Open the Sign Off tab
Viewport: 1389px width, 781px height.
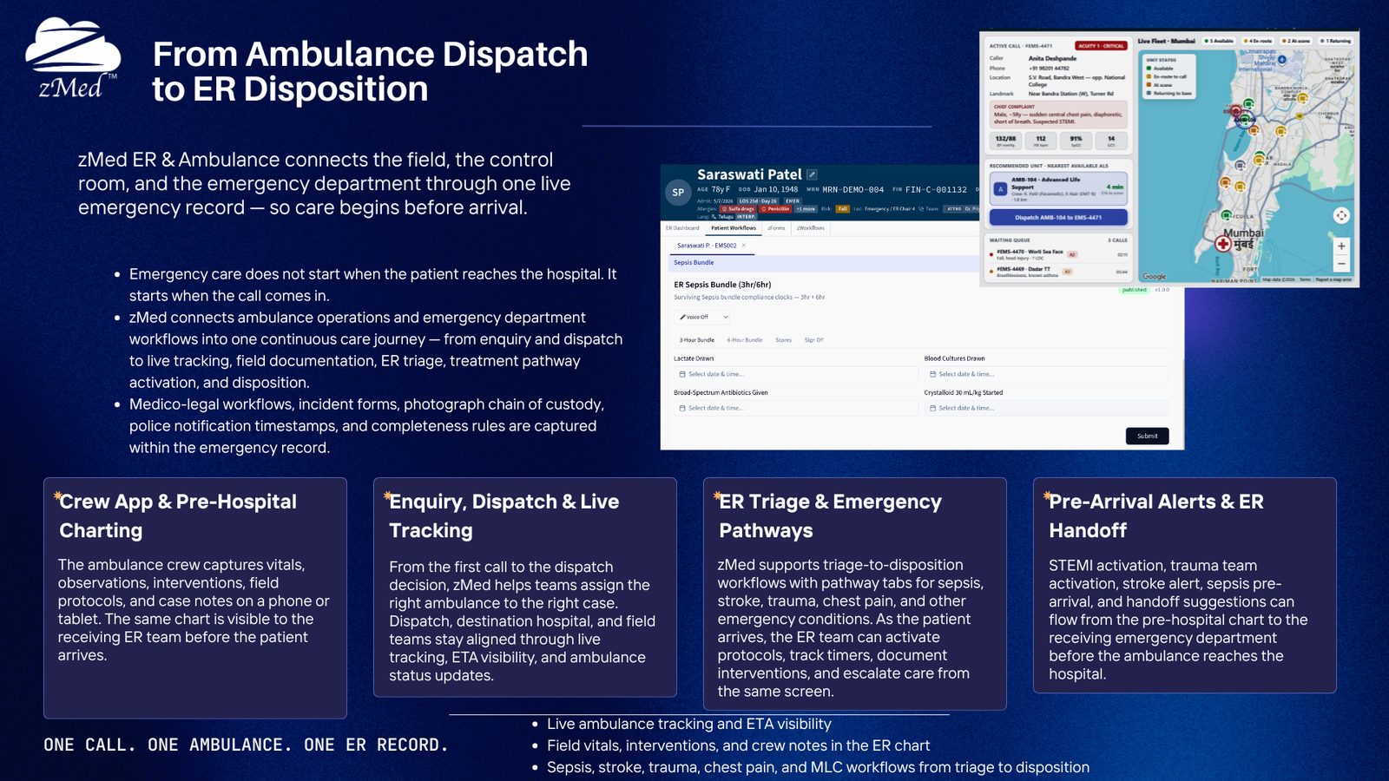pyautogui.click(x=813, y=340)
